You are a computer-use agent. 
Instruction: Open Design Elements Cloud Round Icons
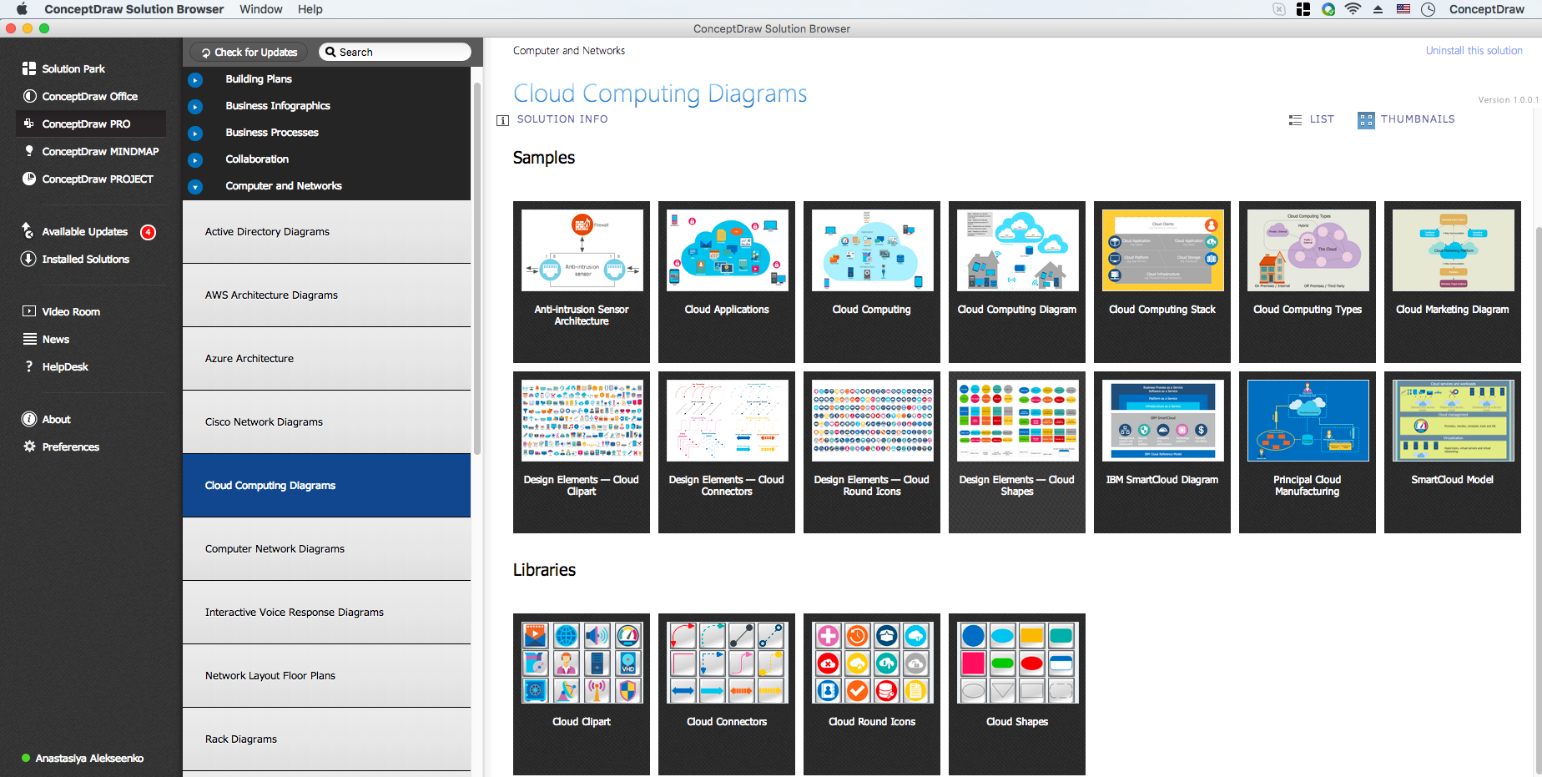(872, 452)
